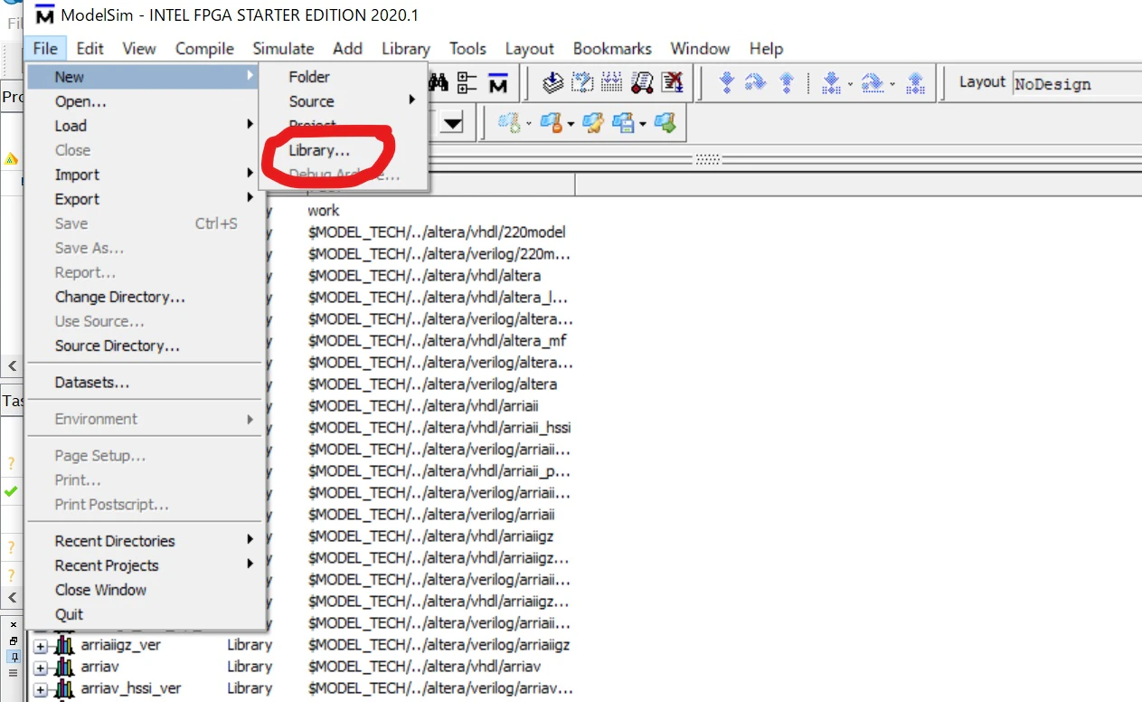Click the Step Into Current instance icon
Viewport: 1142px width, 702px height.
[831, 83]
